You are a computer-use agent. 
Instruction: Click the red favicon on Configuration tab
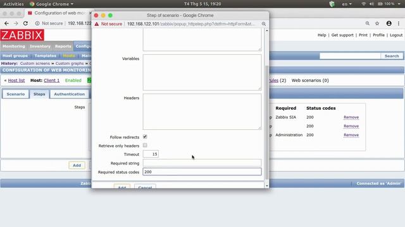click(30, 13)
